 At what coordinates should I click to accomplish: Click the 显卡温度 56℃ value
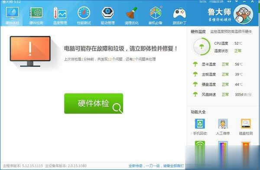239,64
